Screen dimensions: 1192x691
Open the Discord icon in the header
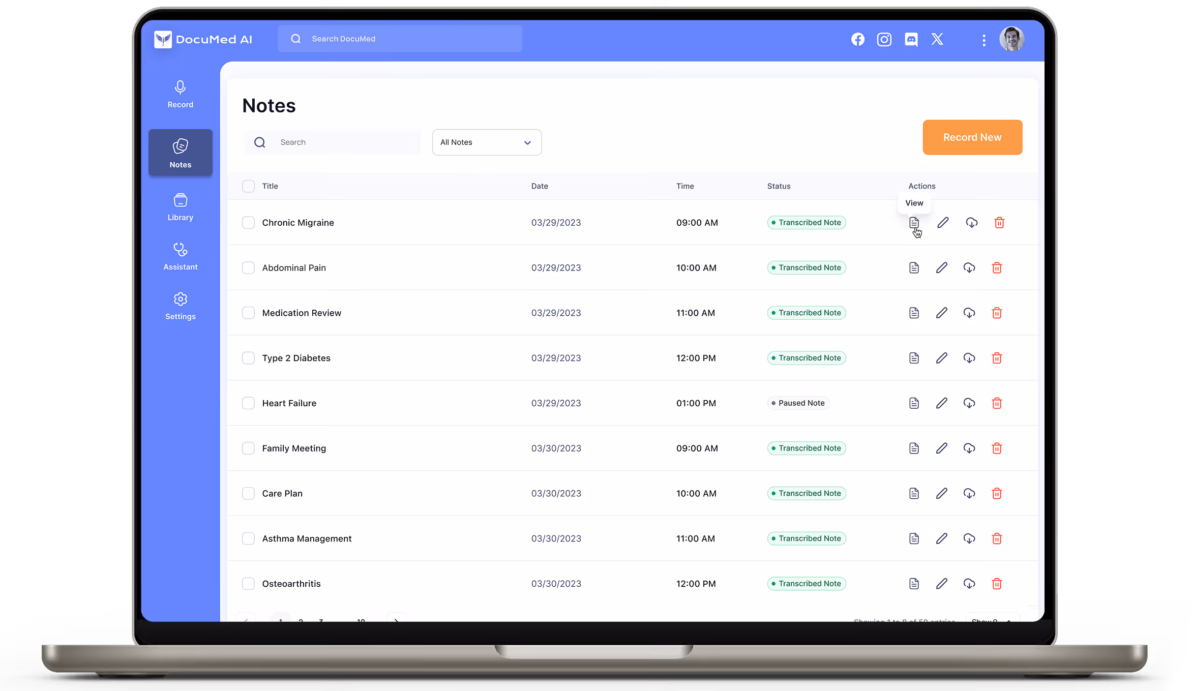point(911,39)
